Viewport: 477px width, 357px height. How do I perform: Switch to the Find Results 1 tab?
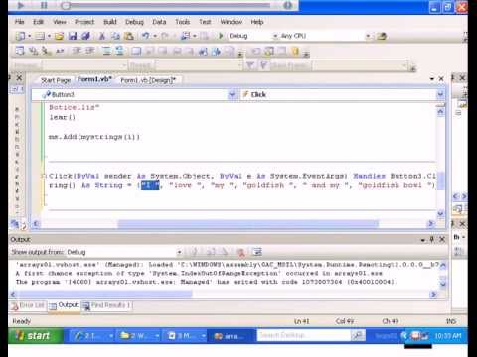pos(107,305)
